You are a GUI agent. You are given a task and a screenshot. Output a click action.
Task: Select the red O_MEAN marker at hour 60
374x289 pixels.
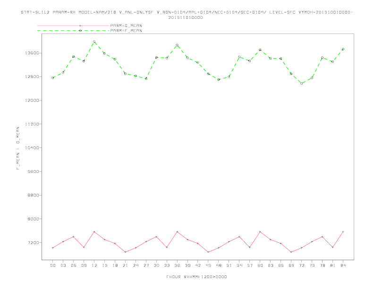(x=260, y=232)
